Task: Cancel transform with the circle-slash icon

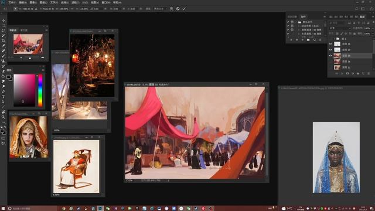Action: (x=178, y=9)
